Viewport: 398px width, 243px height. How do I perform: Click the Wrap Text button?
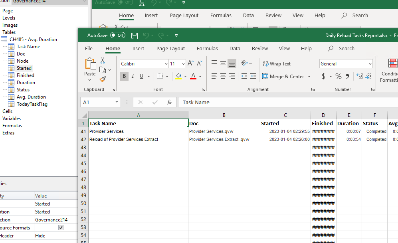[277, 64]
